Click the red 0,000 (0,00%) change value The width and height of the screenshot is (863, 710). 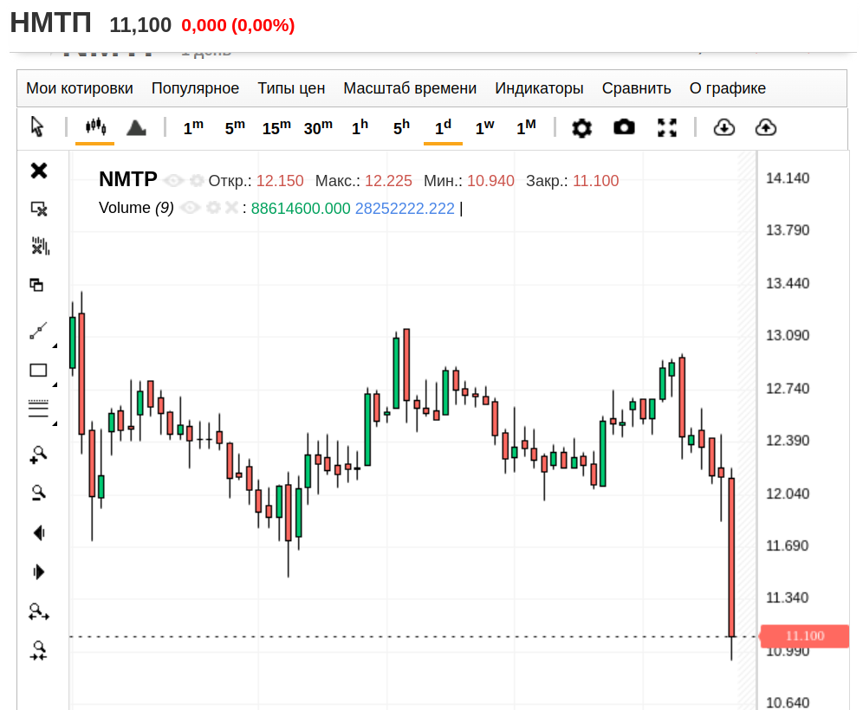(x=237, y=25)
